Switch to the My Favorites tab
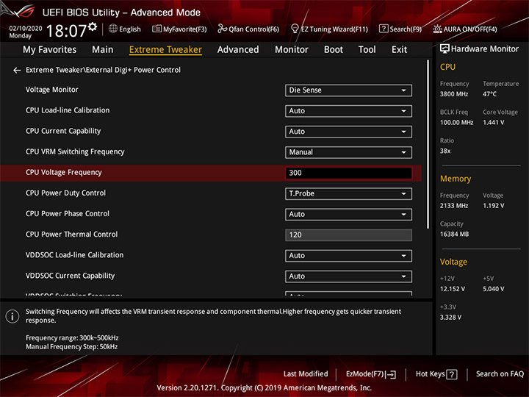Image resolution: width=529 pixels, height=397 pixels. (x=50, y=50)
